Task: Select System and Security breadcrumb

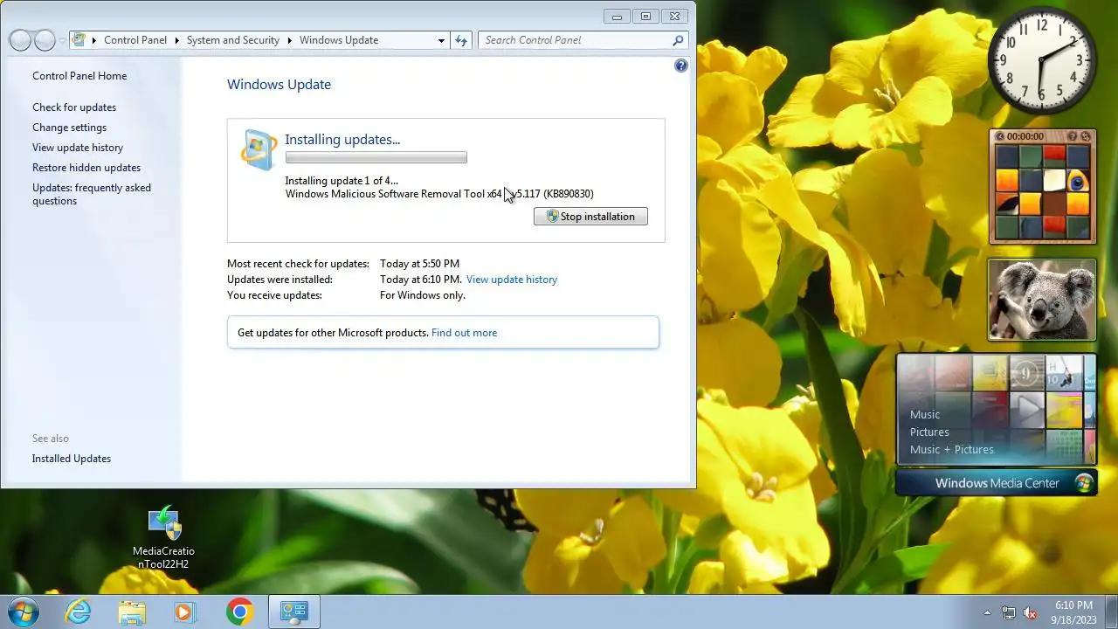Action: [233, 40]
